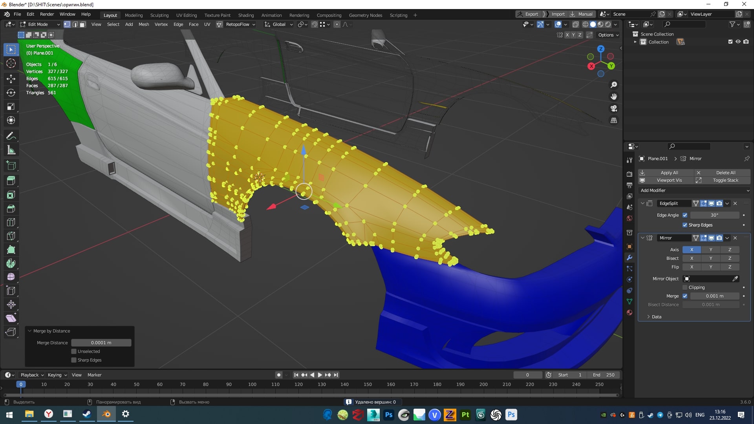Click the camera view gizmo icon

click(x=613, y=108)
